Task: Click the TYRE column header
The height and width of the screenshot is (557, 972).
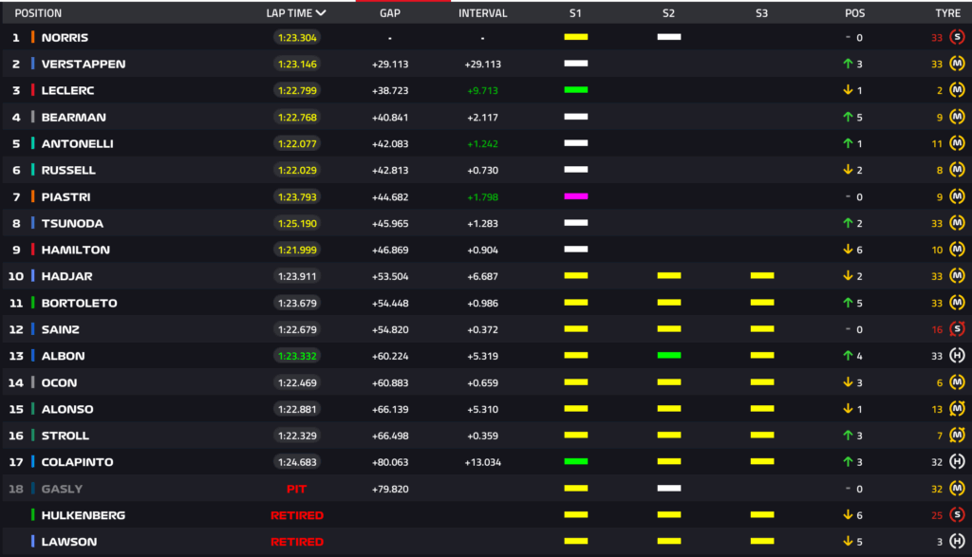Action: [x=947, y=13]
